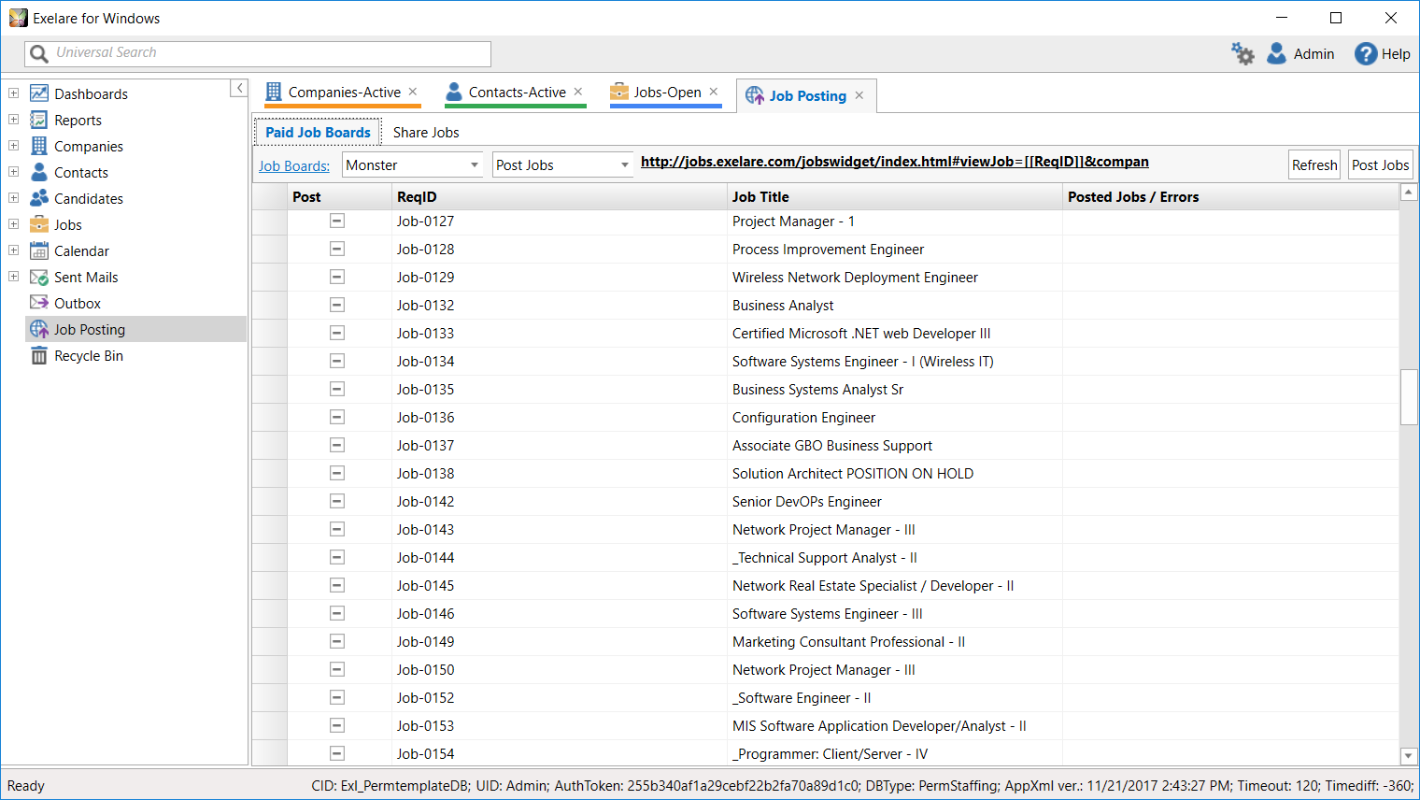Viewport: 1420px width, 800px height.
Task: Open the Help question mark icon
Action: click(x=1366, y=53)
